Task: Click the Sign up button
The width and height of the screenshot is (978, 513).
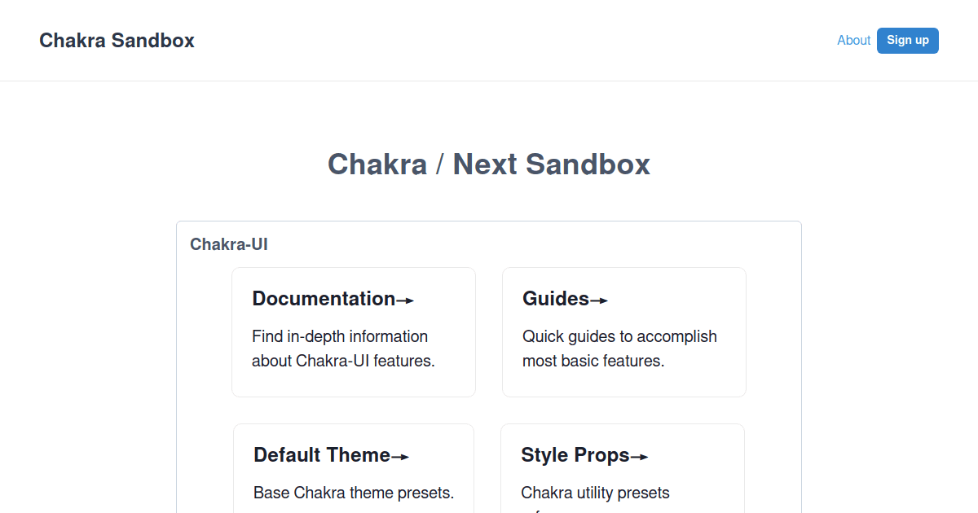Action: (x=907, y=40)
